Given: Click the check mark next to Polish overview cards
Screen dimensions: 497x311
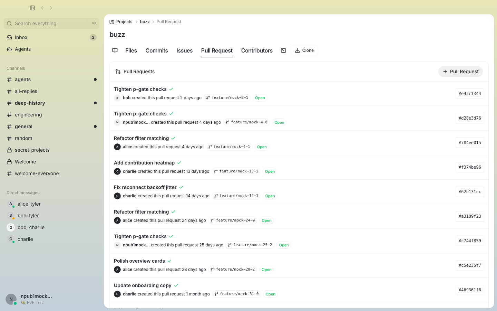Looking at the screenshot, I should point(169,261).
